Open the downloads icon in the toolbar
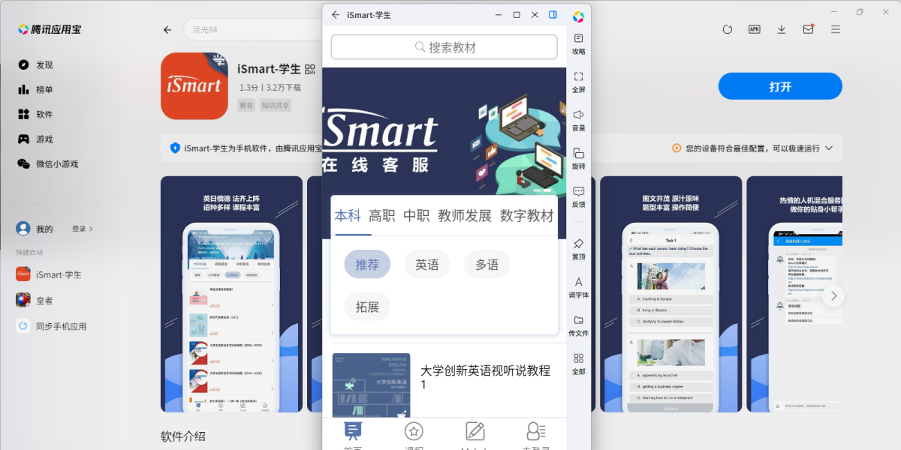901x450 pixels. click(781, 28)
